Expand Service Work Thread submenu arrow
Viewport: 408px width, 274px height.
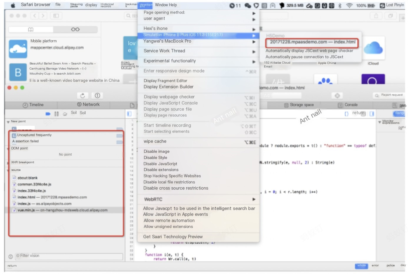(x=254, y=52)
